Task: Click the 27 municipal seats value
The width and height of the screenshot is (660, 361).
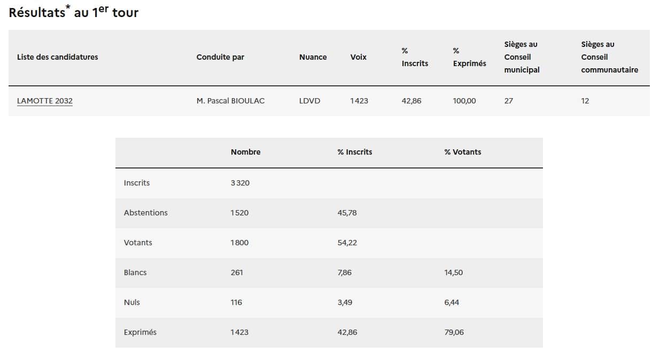Action: 509,101
